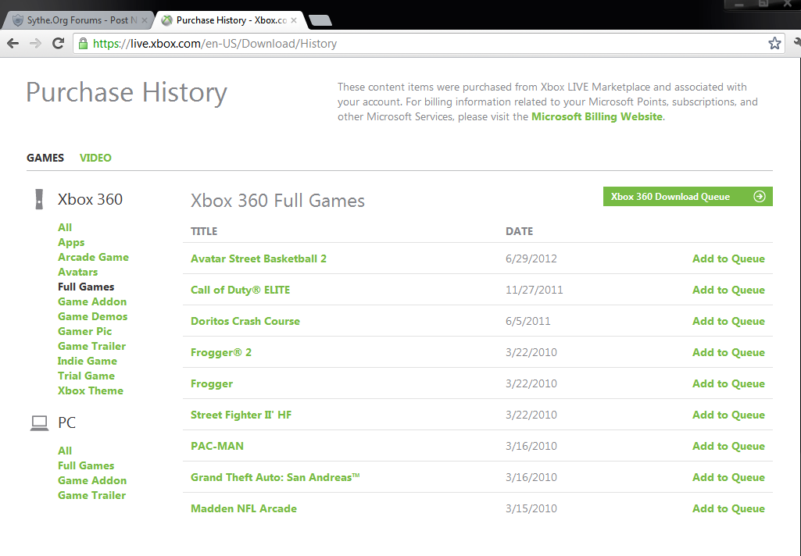This screenshot has width=801, height=556.
Task: Click arrow icon on Download Queue button
Action: [x=760, y=197]
